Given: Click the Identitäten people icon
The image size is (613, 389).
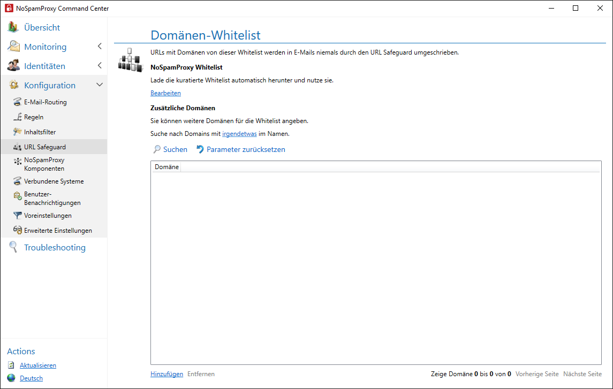Looking at the screenshot, I should (x=13, y=65).
